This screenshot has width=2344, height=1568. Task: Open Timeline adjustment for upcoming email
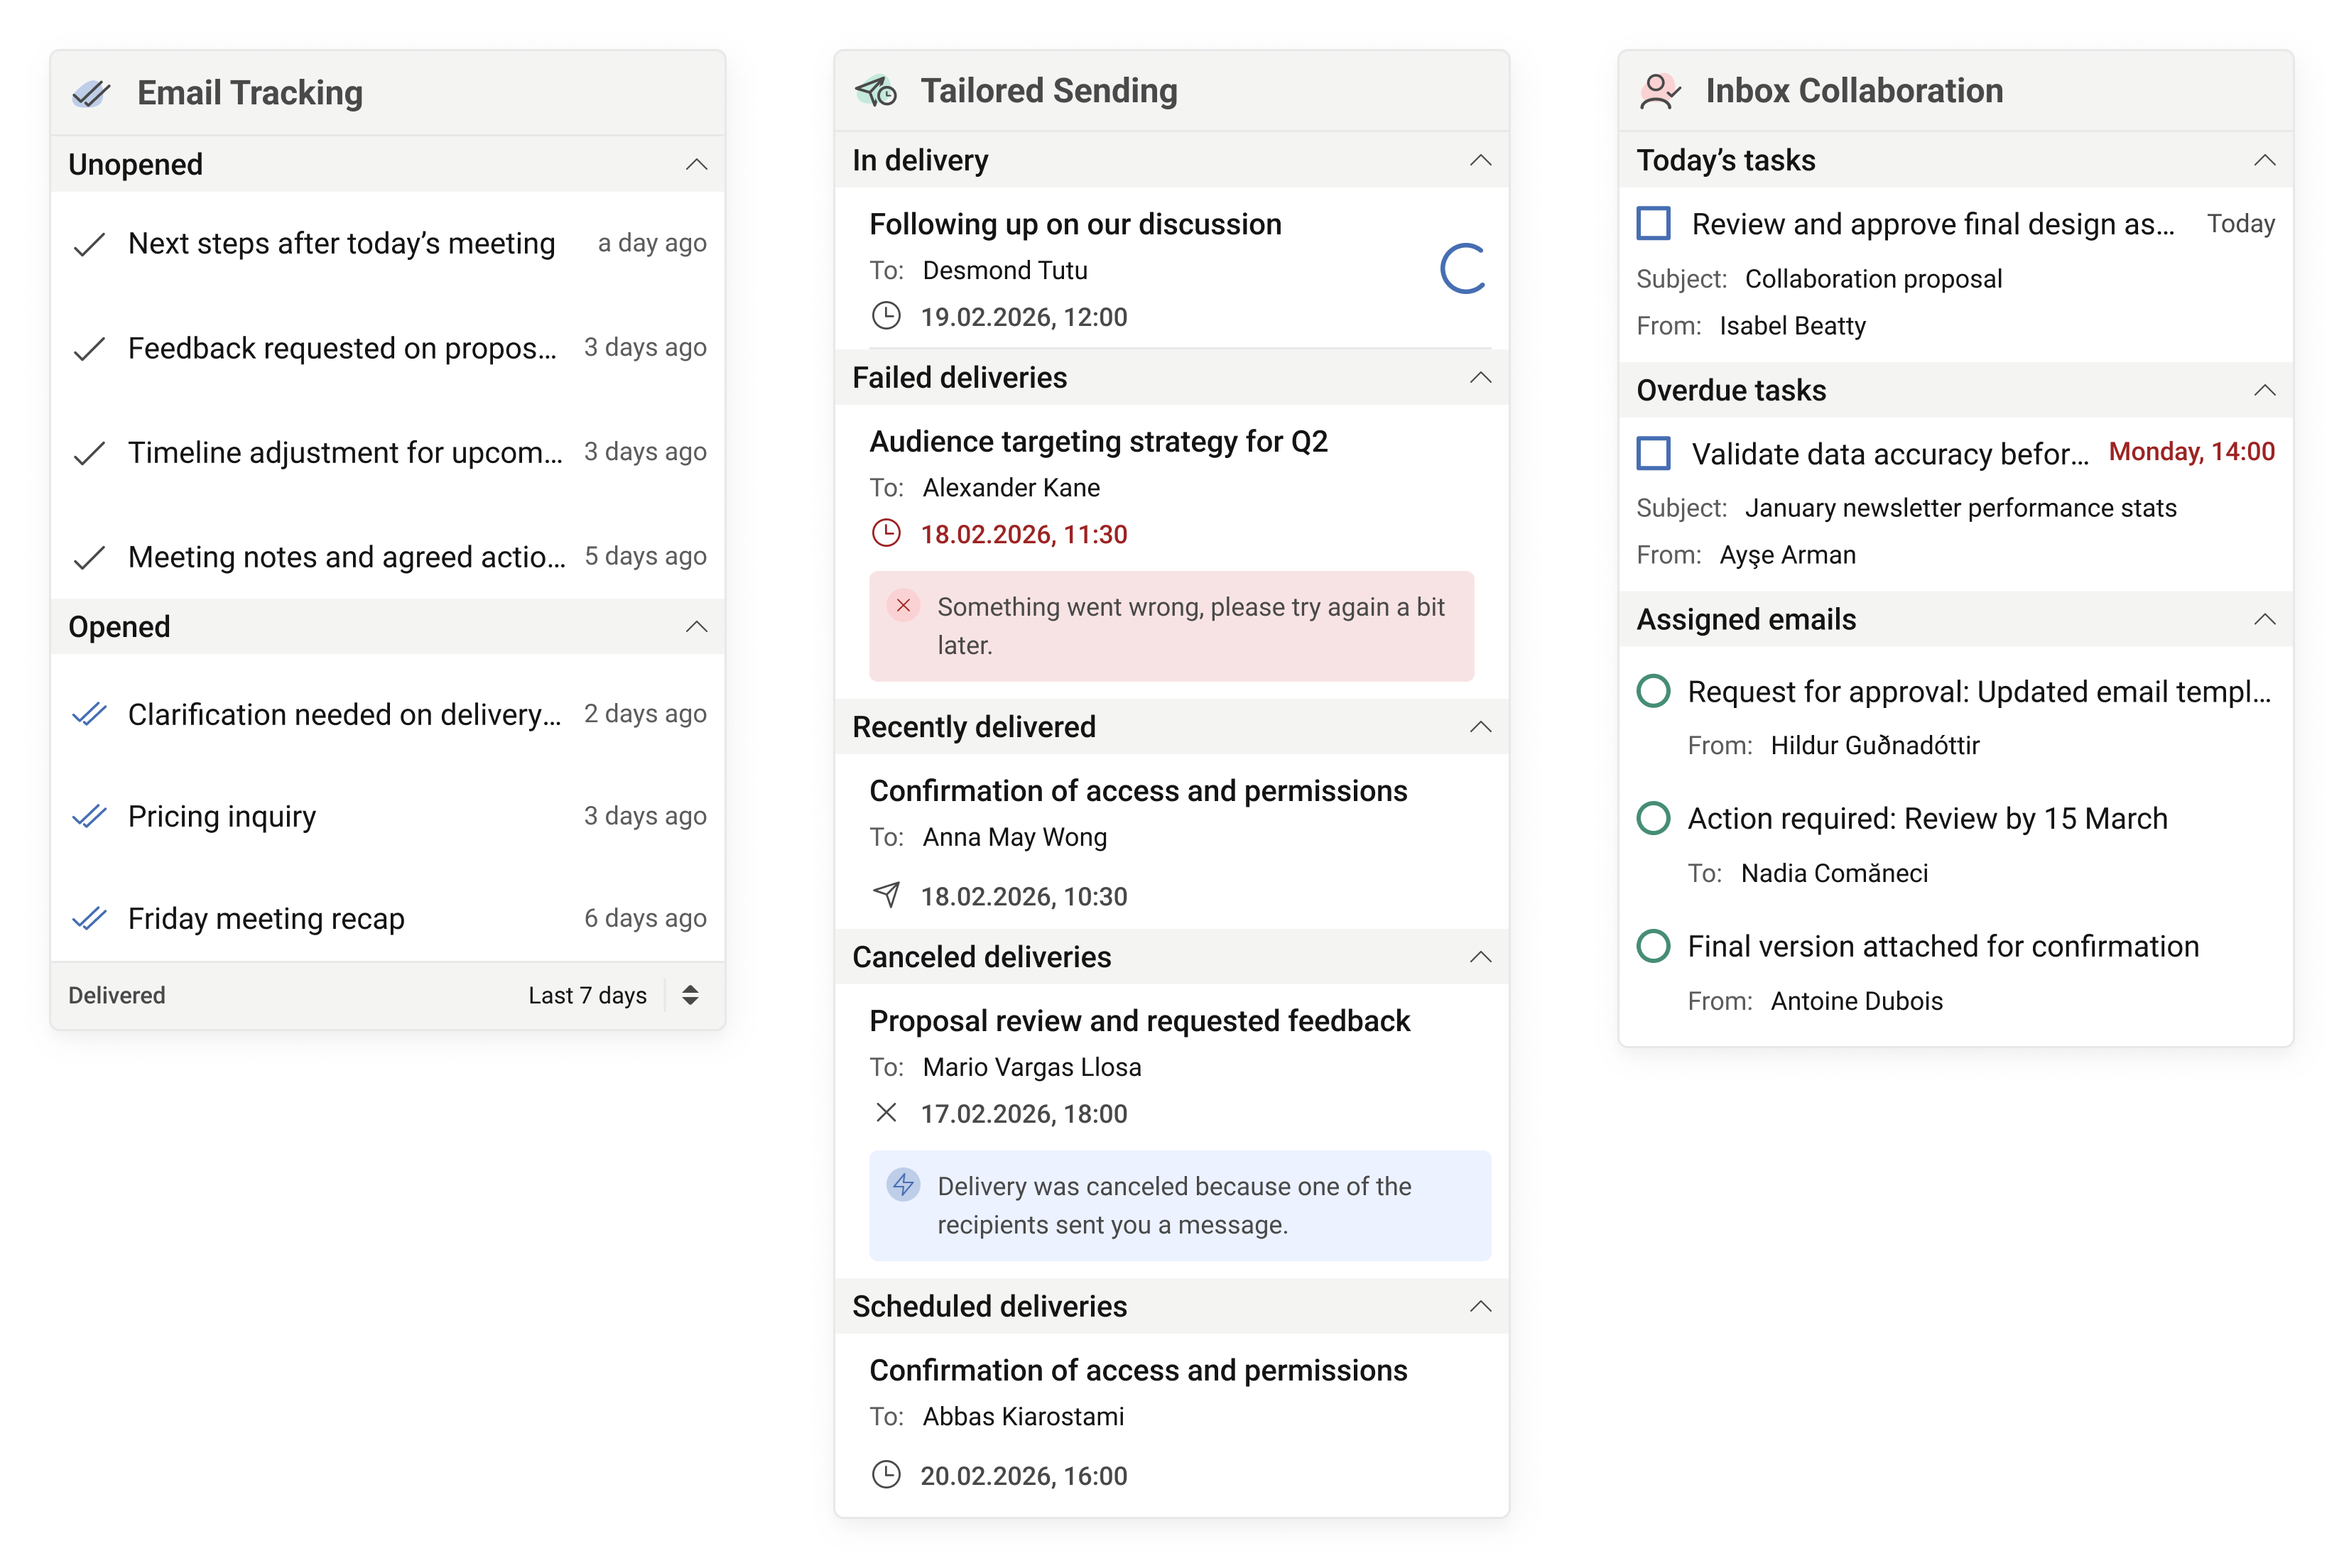pyautogui.click(x=388, y=453)
